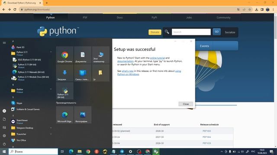This screenshot has width=277, height=155.
Task: Click the Windows Start button
Action: coord(4,152)
